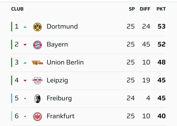Open the Leipzig team page link
Image resolution: width=177 pixels, height=126 pixels.
pos(57,80)
